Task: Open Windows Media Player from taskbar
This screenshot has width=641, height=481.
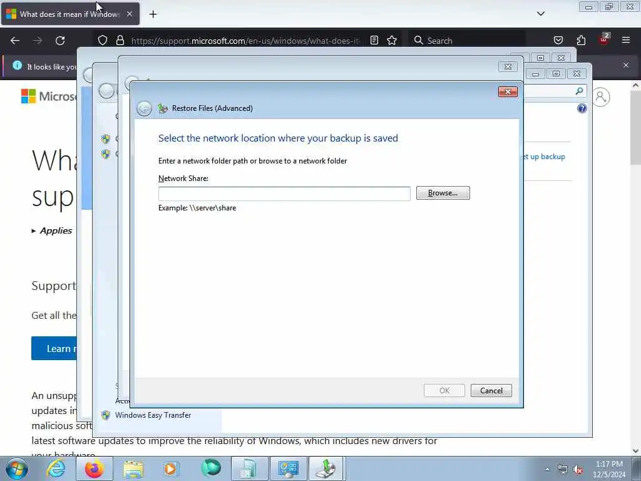Action: point(171,468)
